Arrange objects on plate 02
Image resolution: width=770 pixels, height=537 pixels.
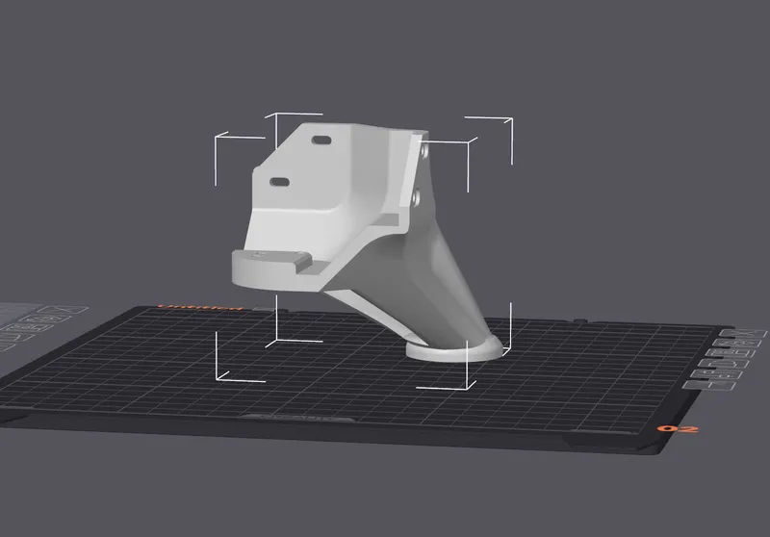pos(731,353)
